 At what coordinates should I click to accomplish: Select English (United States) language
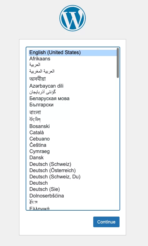pyautogui.click(x=73, y=53)
